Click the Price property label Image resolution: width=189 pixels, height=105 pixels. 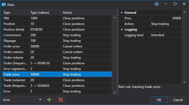128,18
